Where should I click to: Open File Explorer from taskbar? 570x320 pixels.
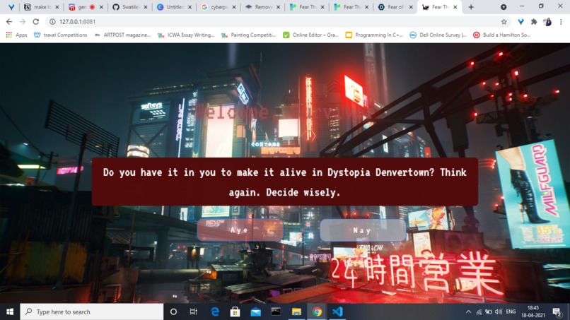coord(296,312)
